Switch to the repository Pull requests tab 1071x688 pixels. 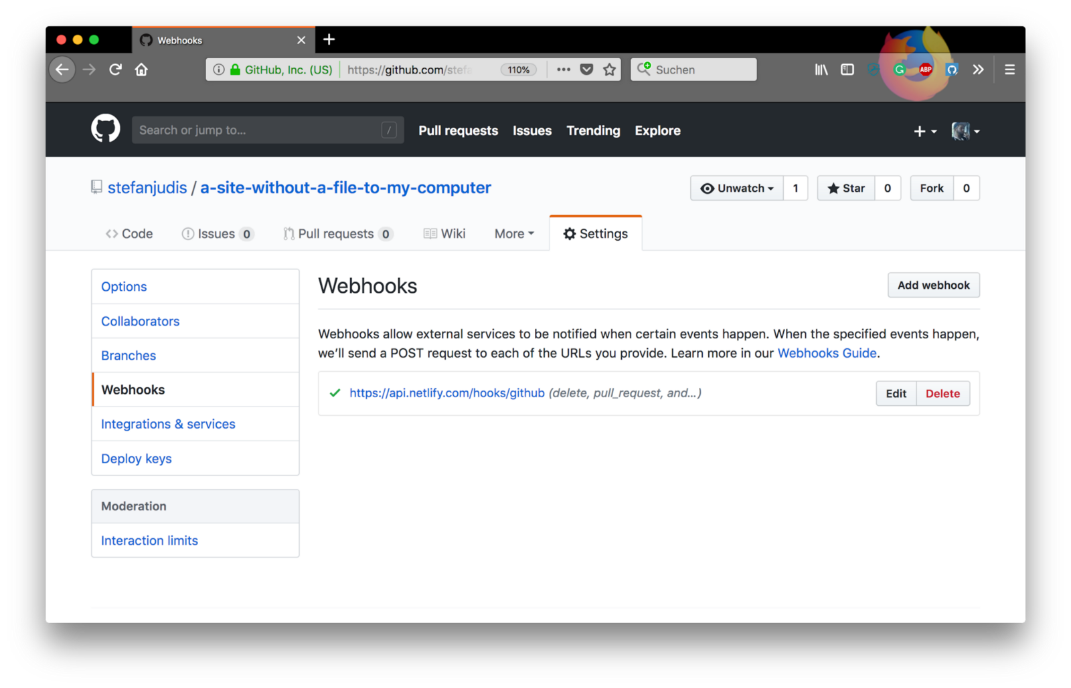pos(338,234)
